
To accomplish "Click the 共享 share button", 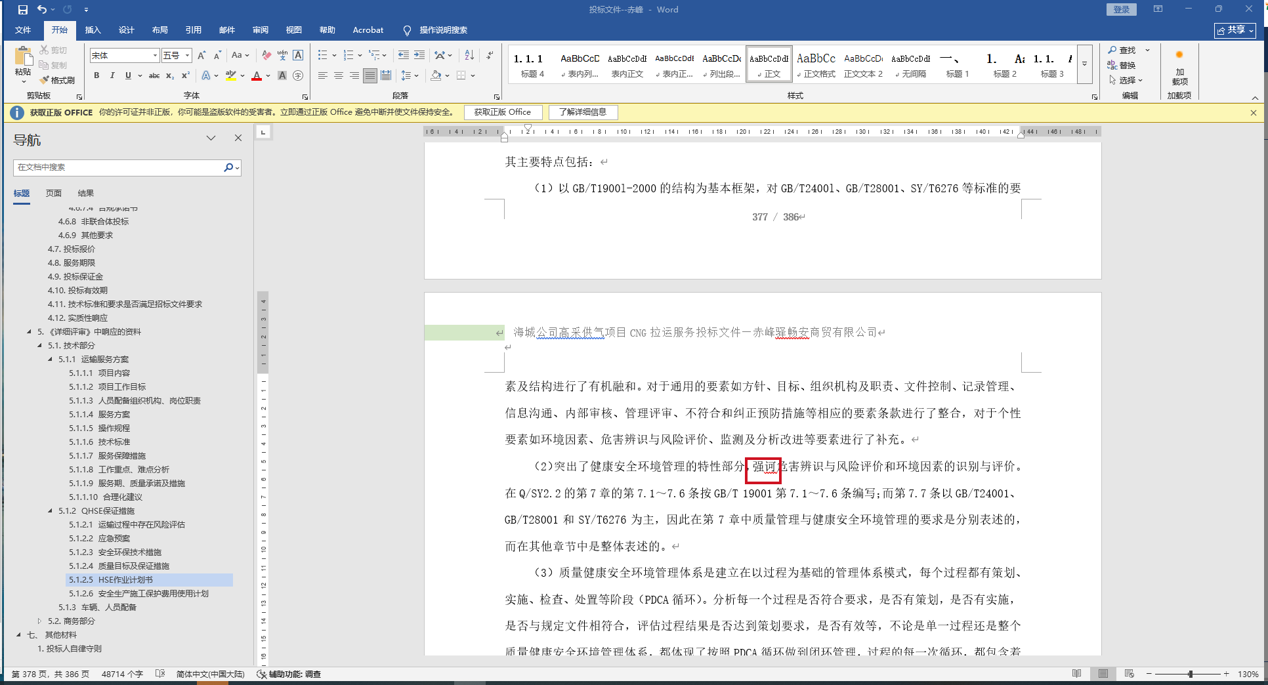I will point(1235,30).
